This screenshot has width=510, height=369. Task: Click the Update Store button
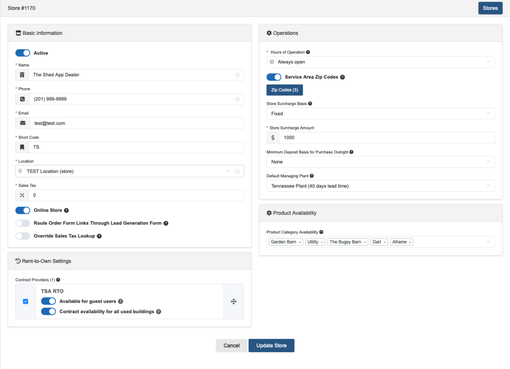coord(271,346)
